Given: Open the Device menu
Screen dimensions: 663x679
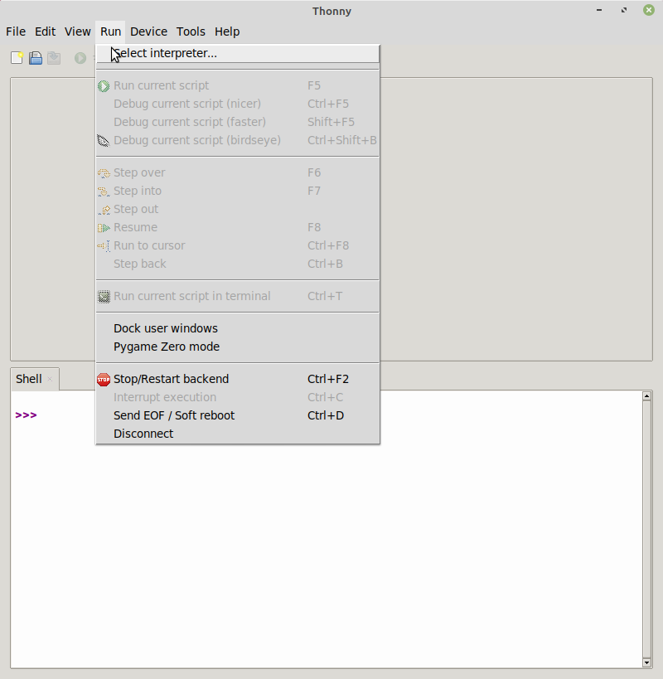Looking at the screenshot, I should [148, 32].
